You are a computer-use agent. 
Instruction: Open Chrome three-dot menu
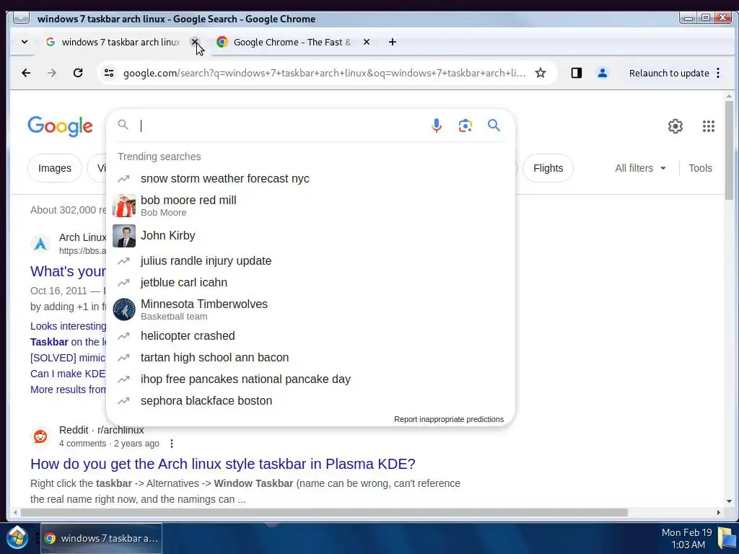[x=718, y=73]
